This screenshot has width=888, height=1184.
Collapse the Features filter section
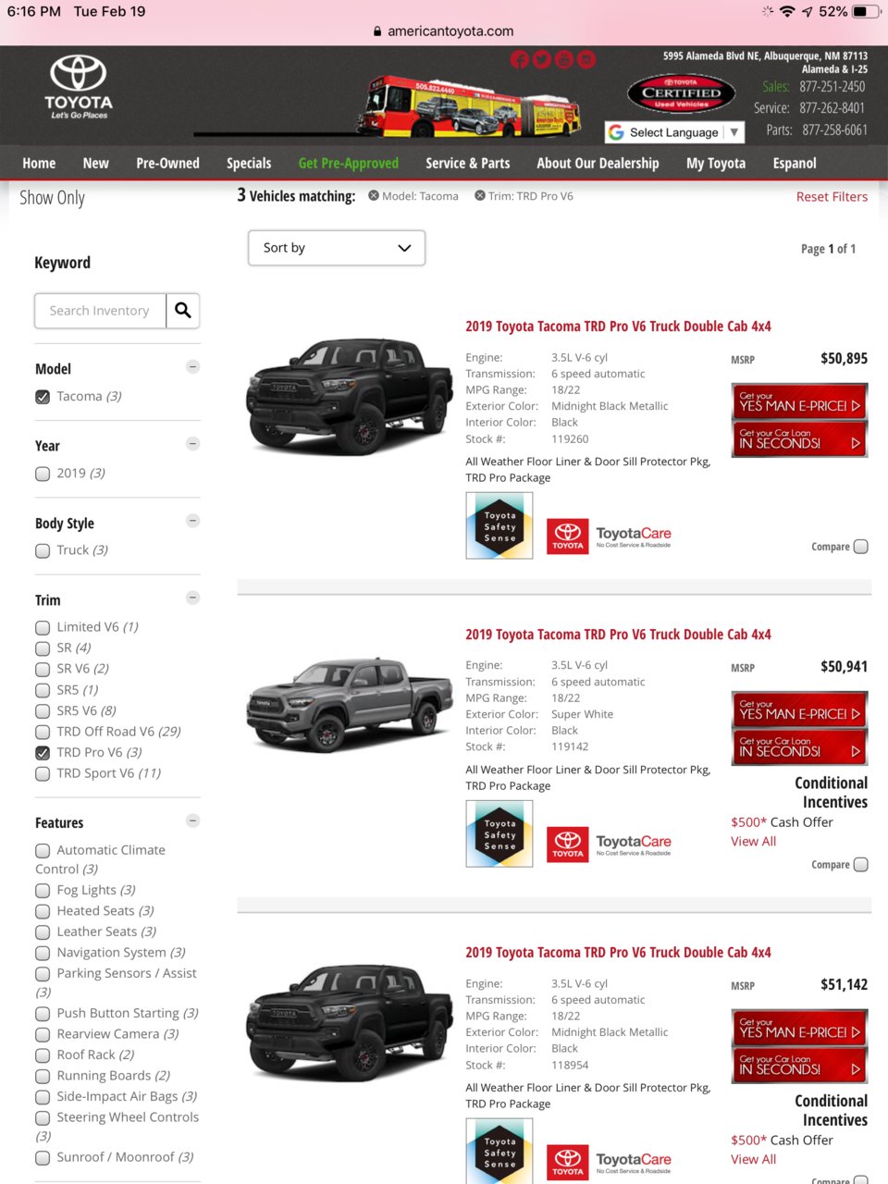[193, 820]
